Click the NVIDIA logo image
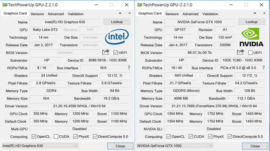Image resolution: width=270 pixels, height=151 pixels. point(251,37)
